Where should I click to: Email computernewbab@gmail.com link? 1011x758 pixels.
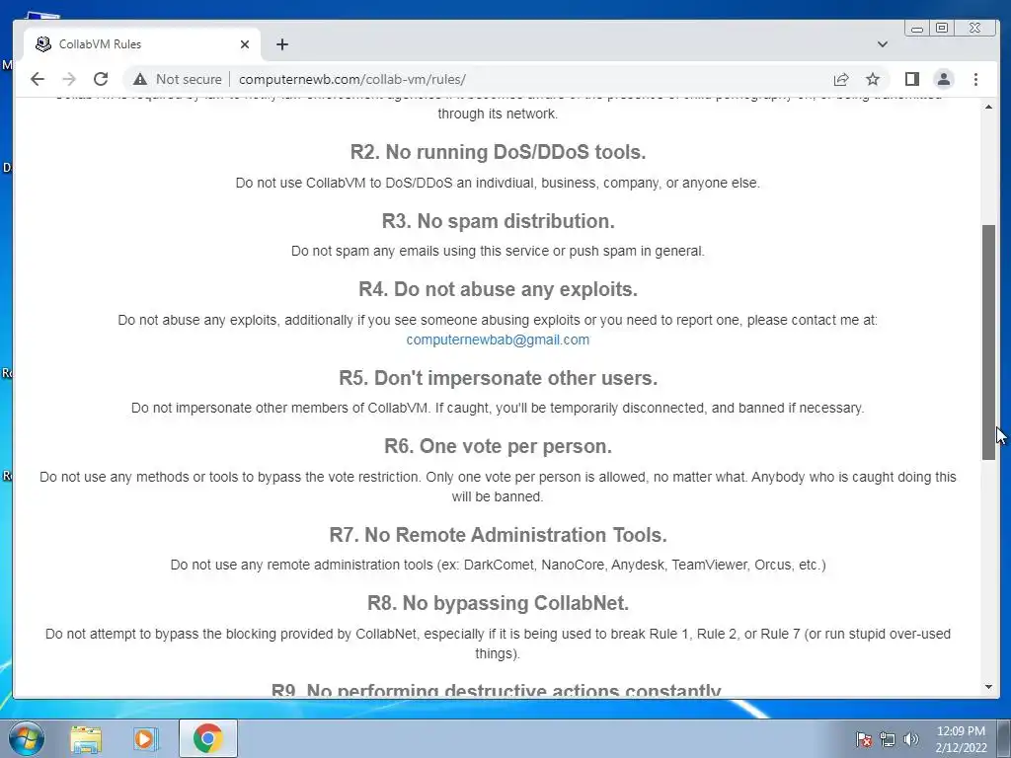(x=498, y=340)
